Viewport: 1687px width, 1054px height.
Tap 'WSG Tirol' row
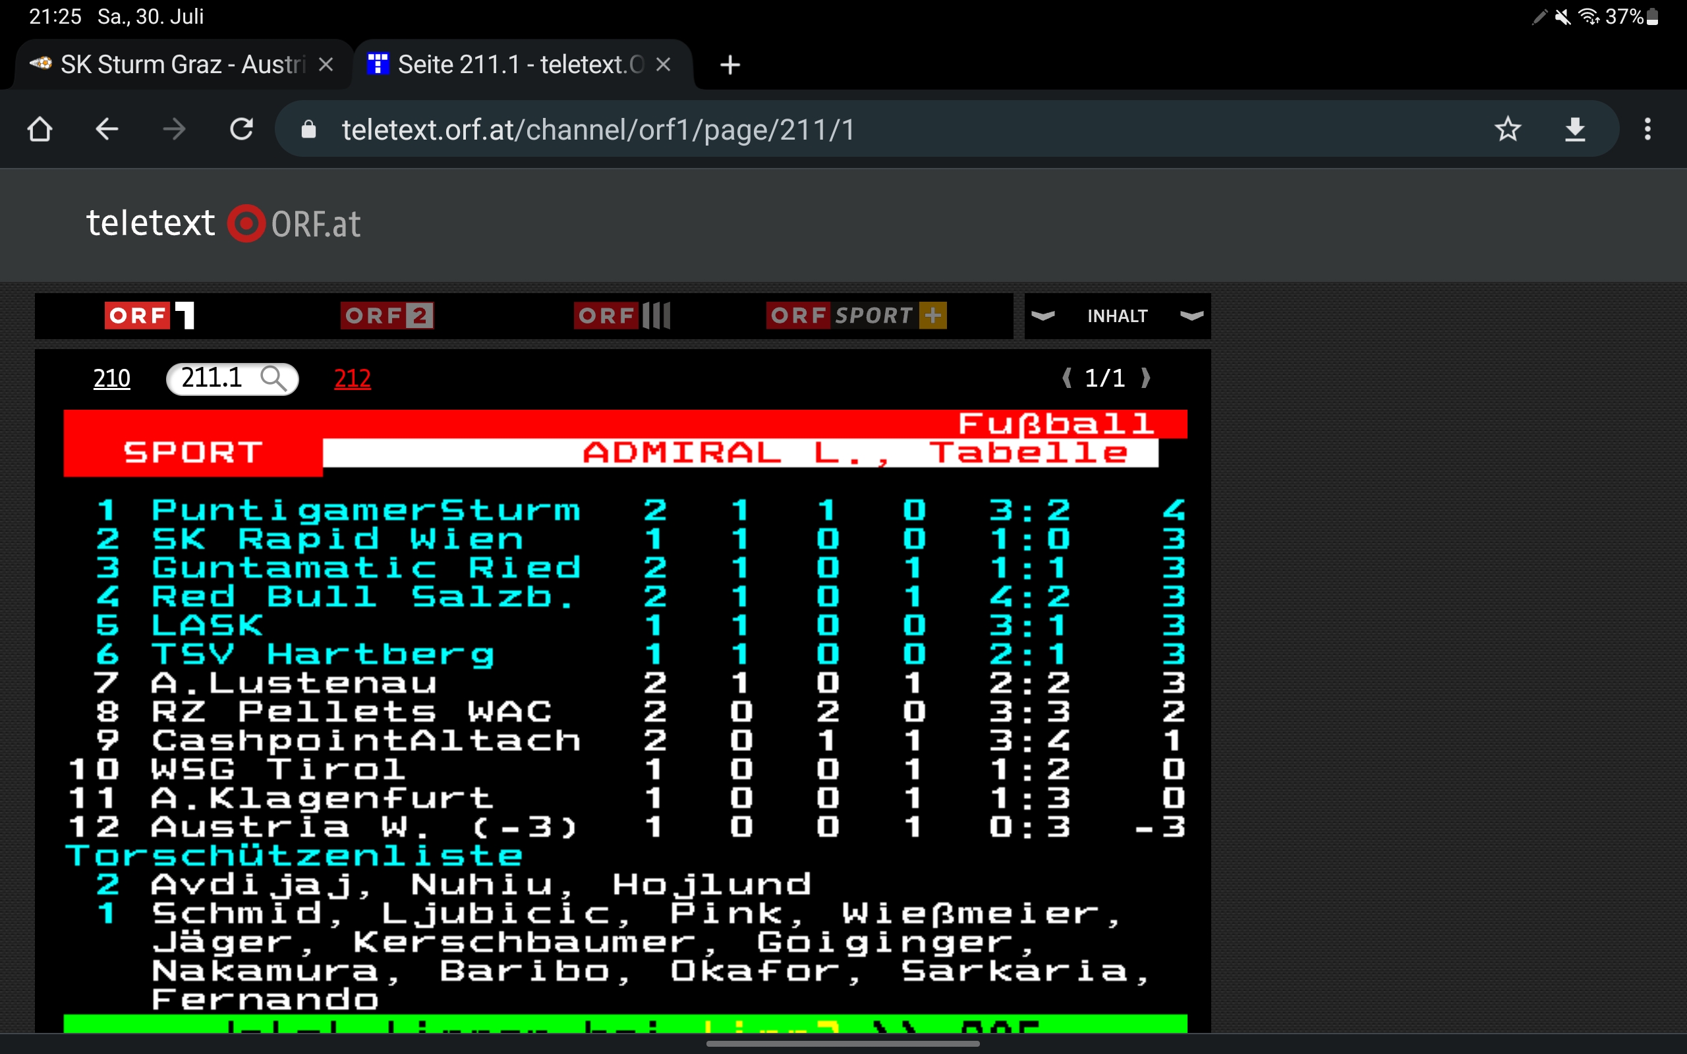pyautogui.click(x=625, y=769)
